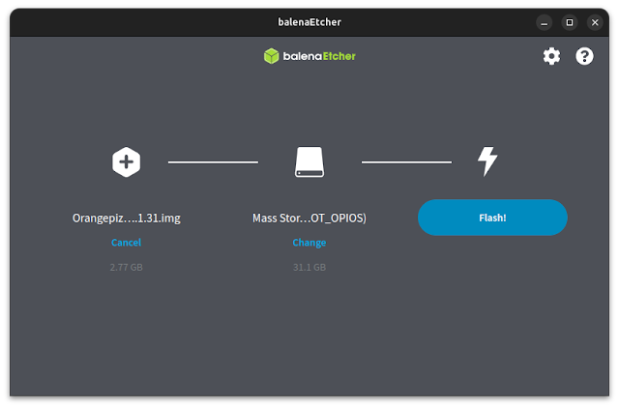Click the balenaEtcher logo
Viewport: 619px width, 408px height.
pos(309,56)
